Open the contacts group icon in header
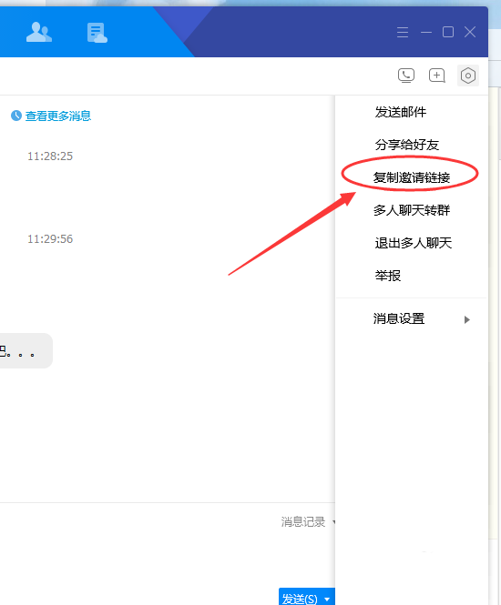Image resolution: width=501 pixels, height=605 pixels. [x=38, y=32]
